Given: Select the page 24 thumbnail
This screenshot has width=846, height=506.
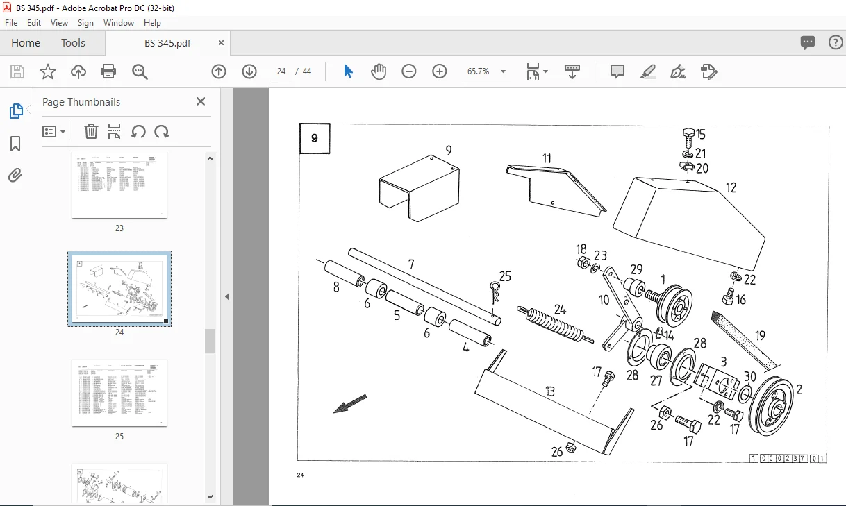Looking at the screenshot, I should (x=119, y=289).
